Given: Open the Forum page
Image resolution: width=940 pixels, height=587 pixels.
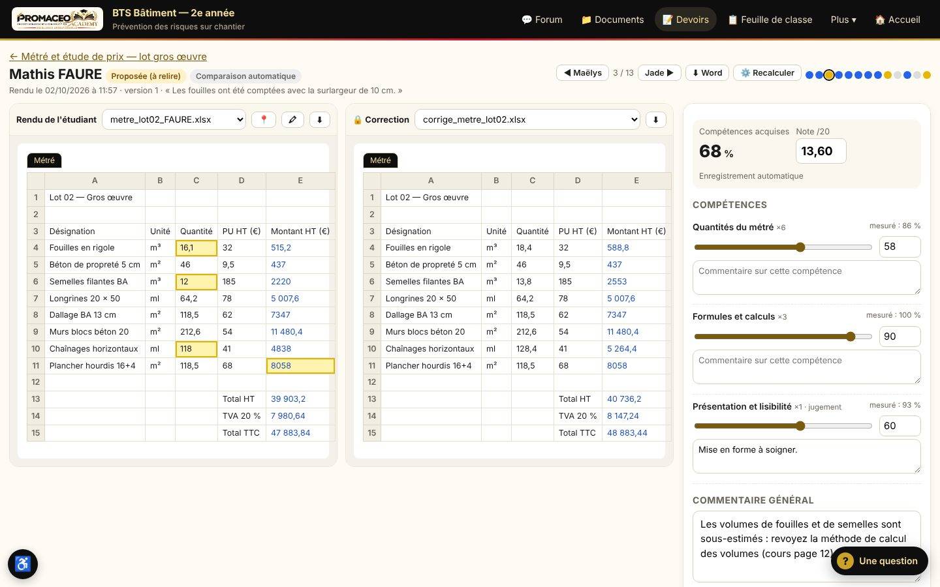Looking at the screenshot, I should (542, 20).
